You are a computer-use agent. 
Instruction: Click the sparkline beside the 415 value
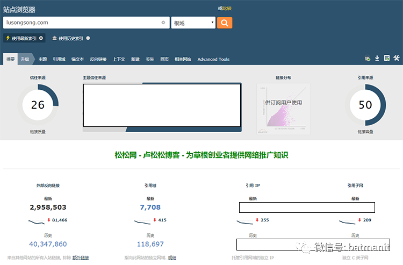coord(142,222)
